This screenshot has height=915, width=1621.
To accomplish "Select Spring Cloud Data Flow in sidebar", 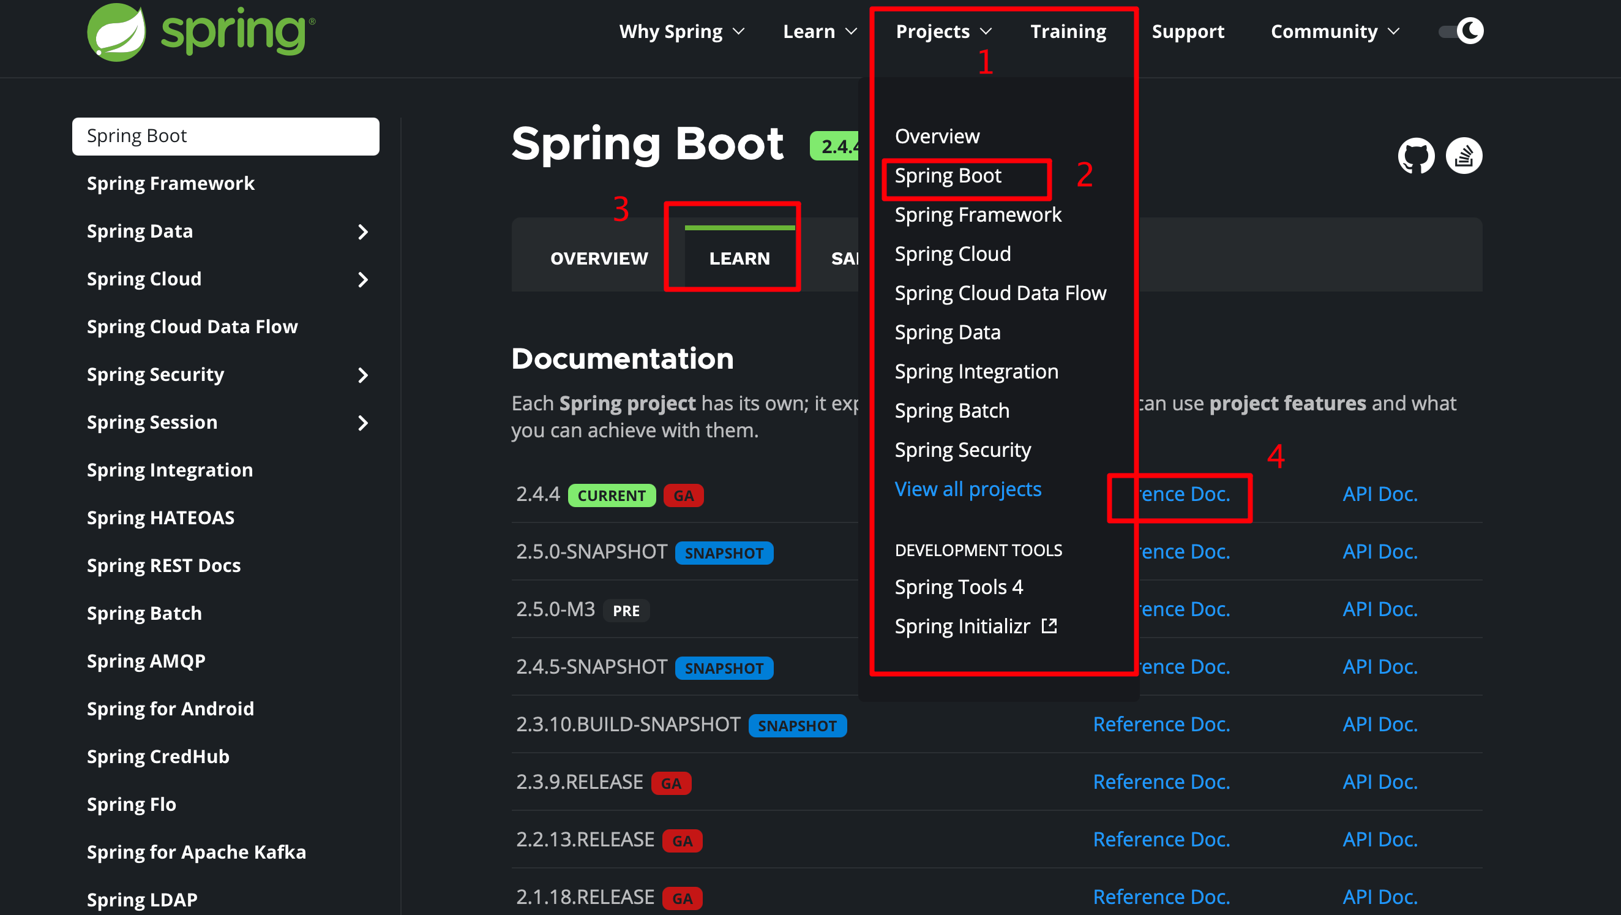I will (192, 328).
